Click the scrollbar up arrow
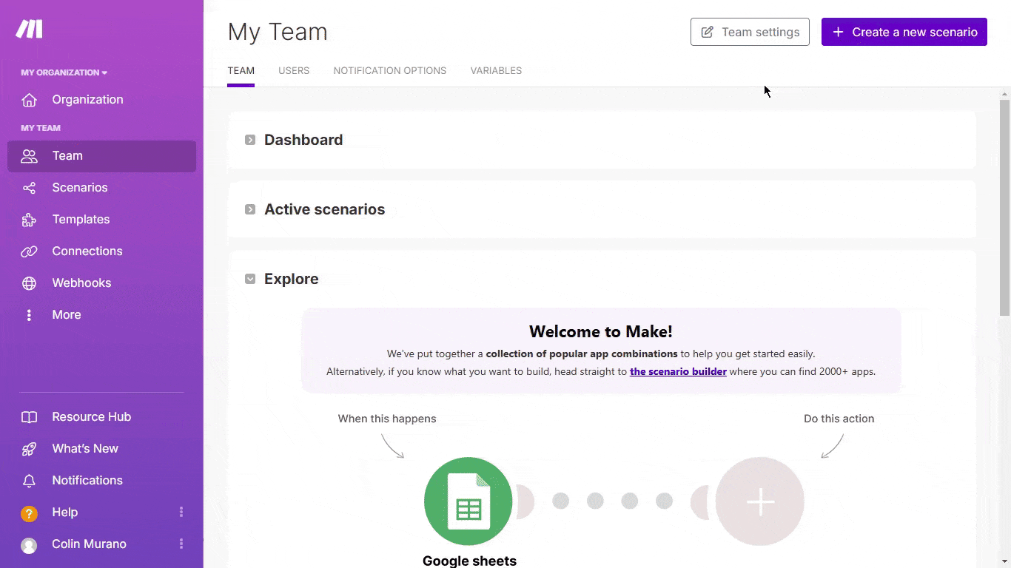 (1004, 94)
